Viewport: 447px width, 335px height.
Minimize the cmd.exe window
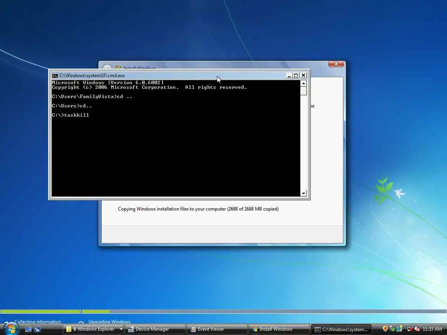(x=289, y=76)
